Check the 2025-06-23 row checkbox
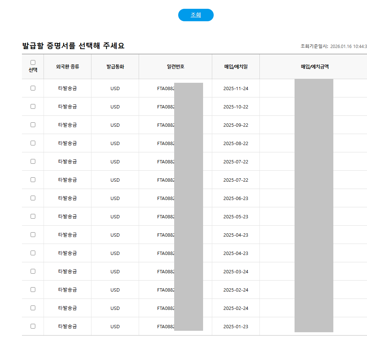The height and width of the screenshot is (337, 367). click(x=33, y=198)
